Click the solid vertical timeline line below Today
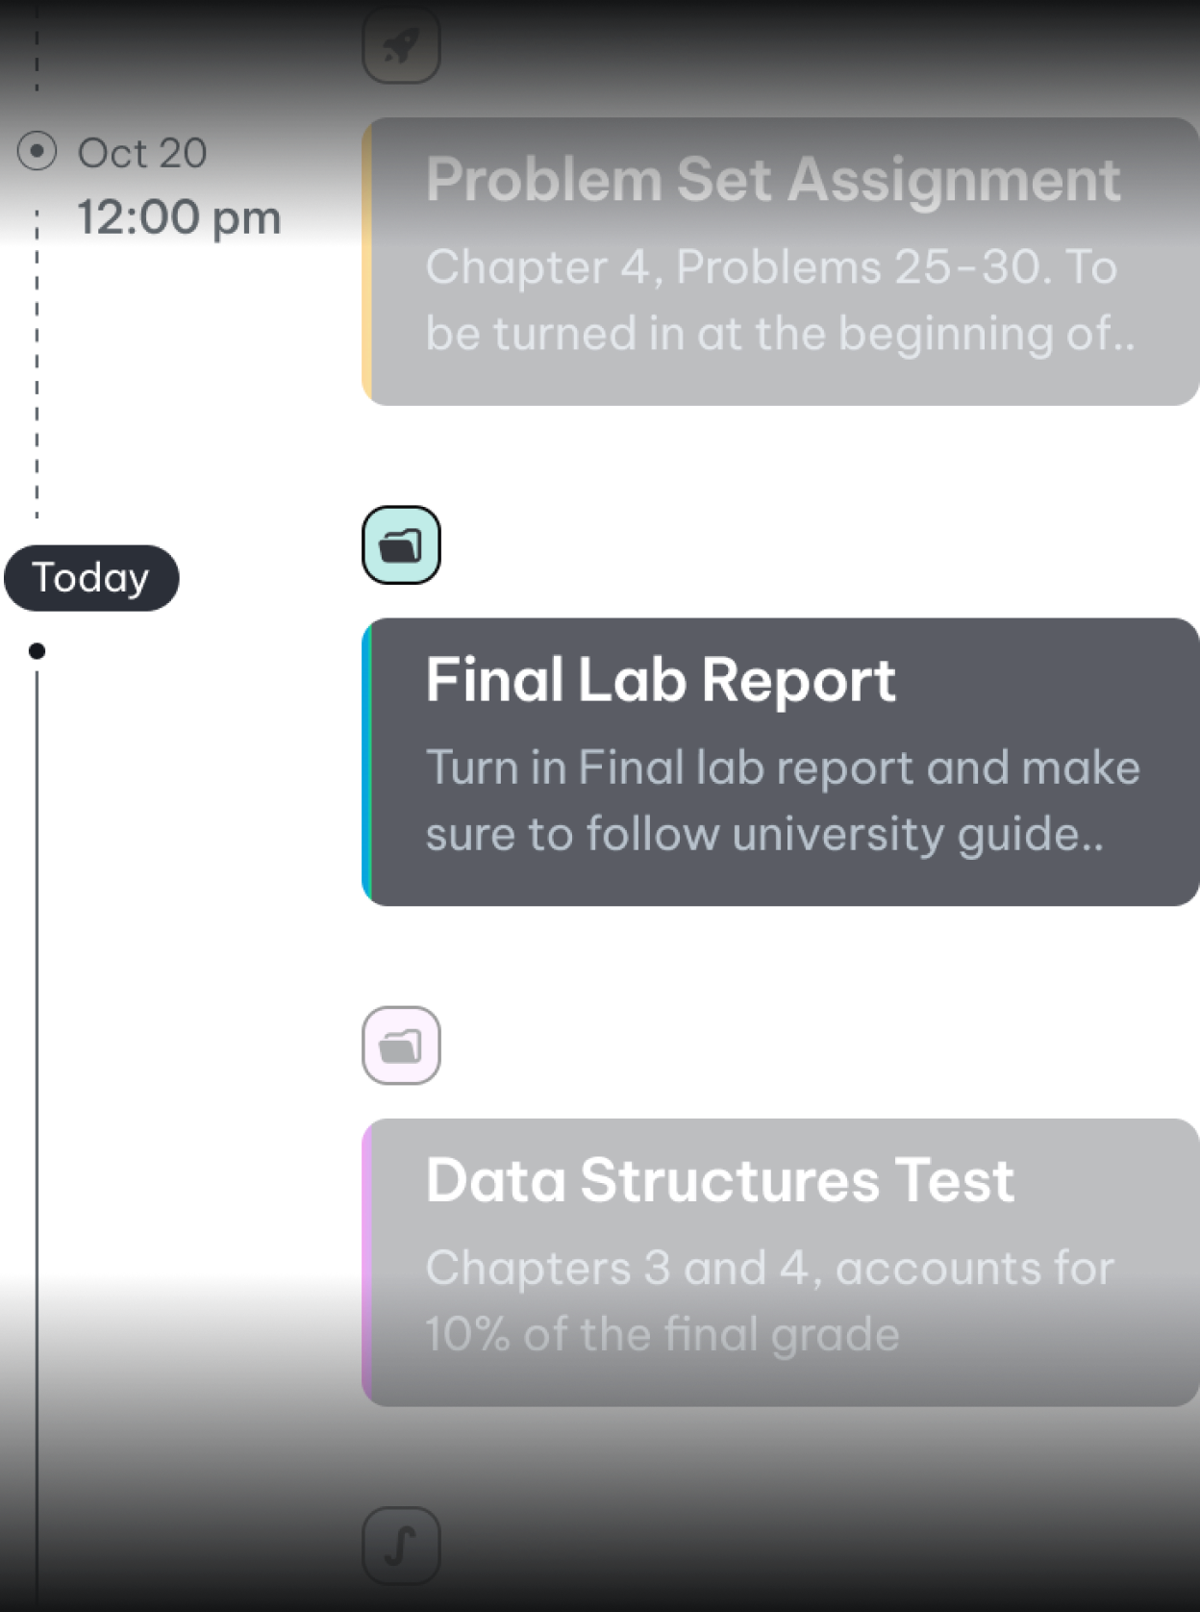 [x=37, y=1135]
